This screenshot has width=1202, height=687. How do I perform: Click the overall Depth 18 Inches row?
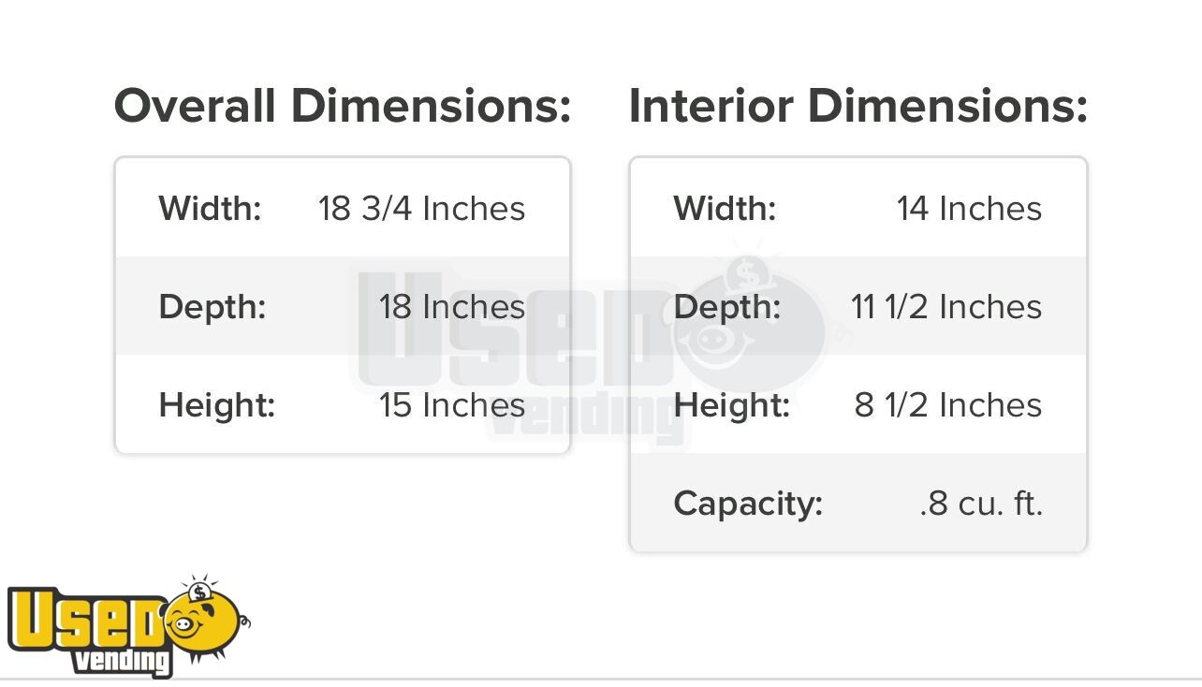pyautogui.click(x=343, y=306)
